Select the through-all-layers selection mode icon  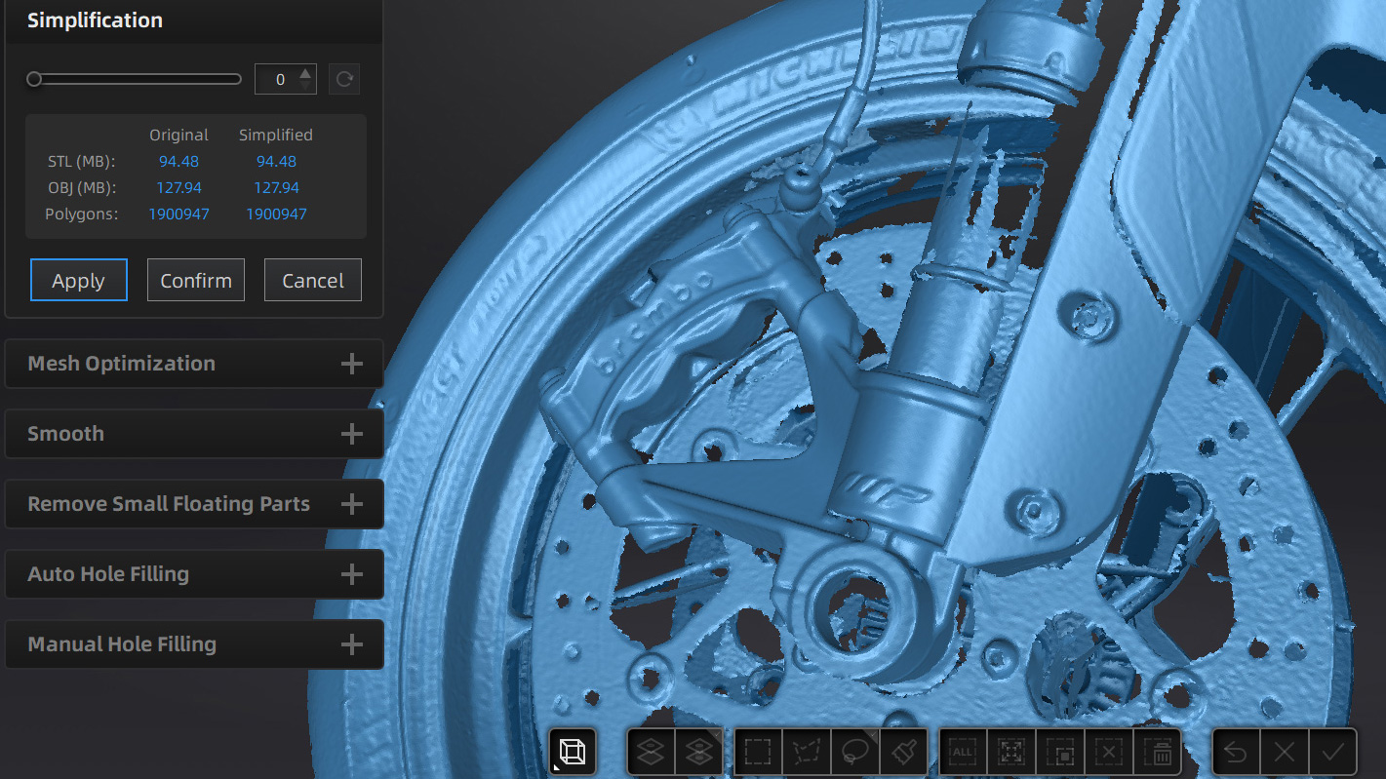698,752
